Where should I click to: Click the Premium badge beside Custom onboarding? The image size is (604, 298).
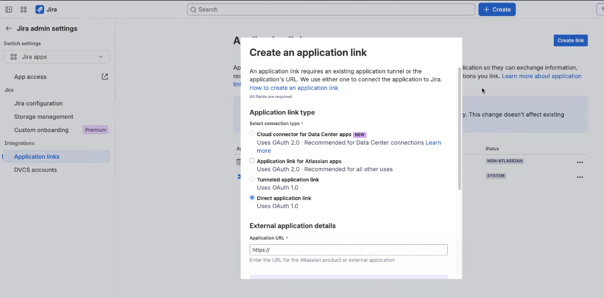tap(95, 130)
